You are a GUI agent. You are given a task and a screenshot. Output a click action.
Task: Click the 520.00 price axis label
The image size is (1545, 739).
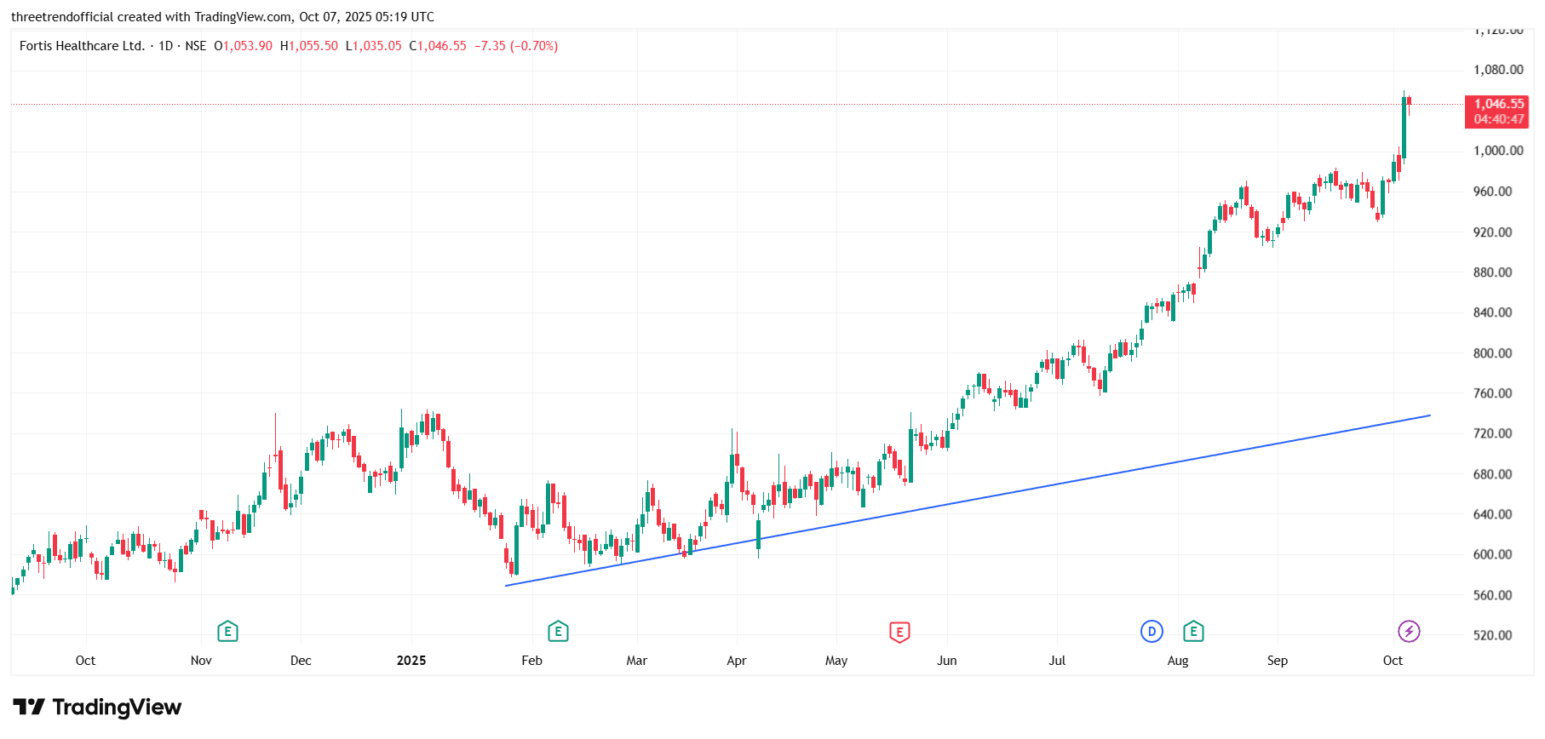tap(1493, 635)
